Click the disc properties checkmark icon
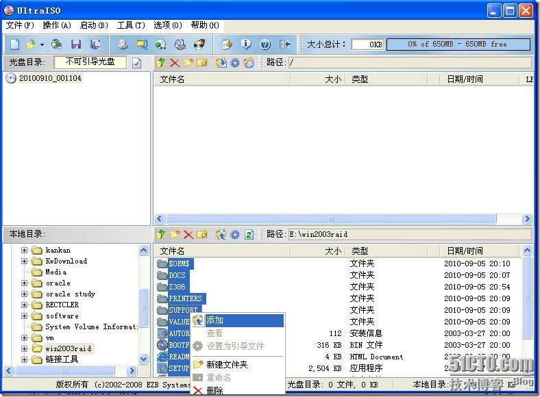This screenshot has height=397, width=540. [137, 63]
